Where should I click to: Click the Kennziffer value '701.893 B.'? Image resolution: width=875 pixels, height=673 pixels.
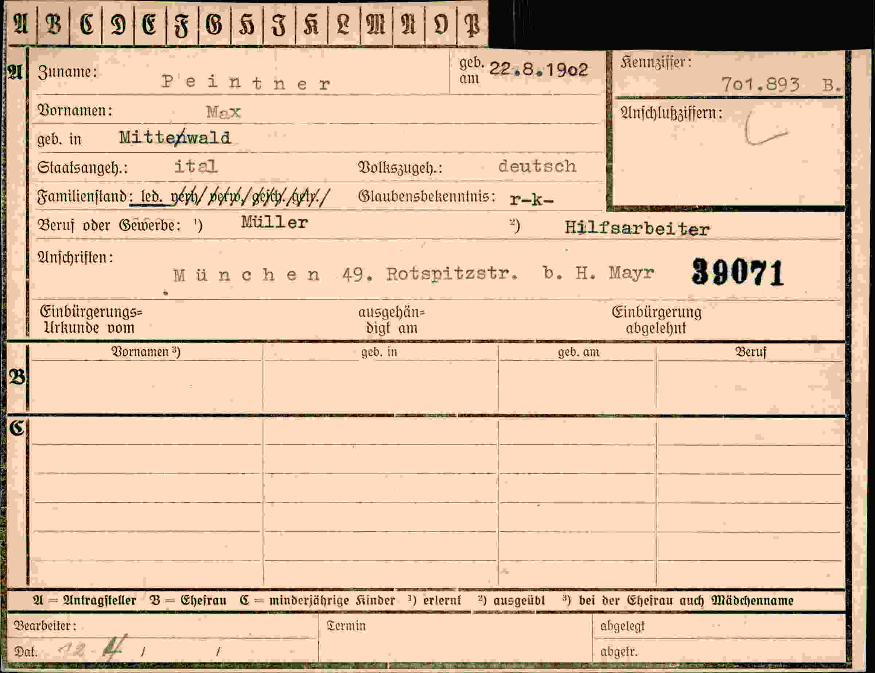(781, 85)
